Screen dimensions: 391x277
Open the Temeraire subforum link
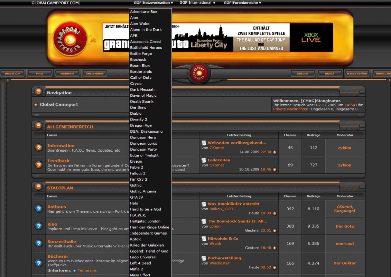87,271
